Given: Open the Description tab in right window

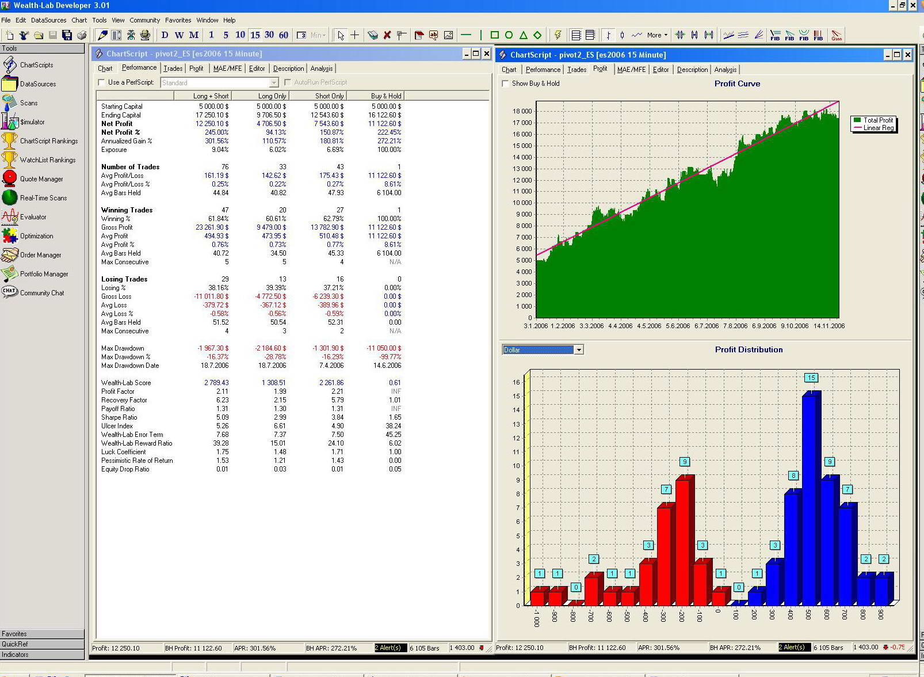Looking at the screenshot, I should [x=692, y=70].
